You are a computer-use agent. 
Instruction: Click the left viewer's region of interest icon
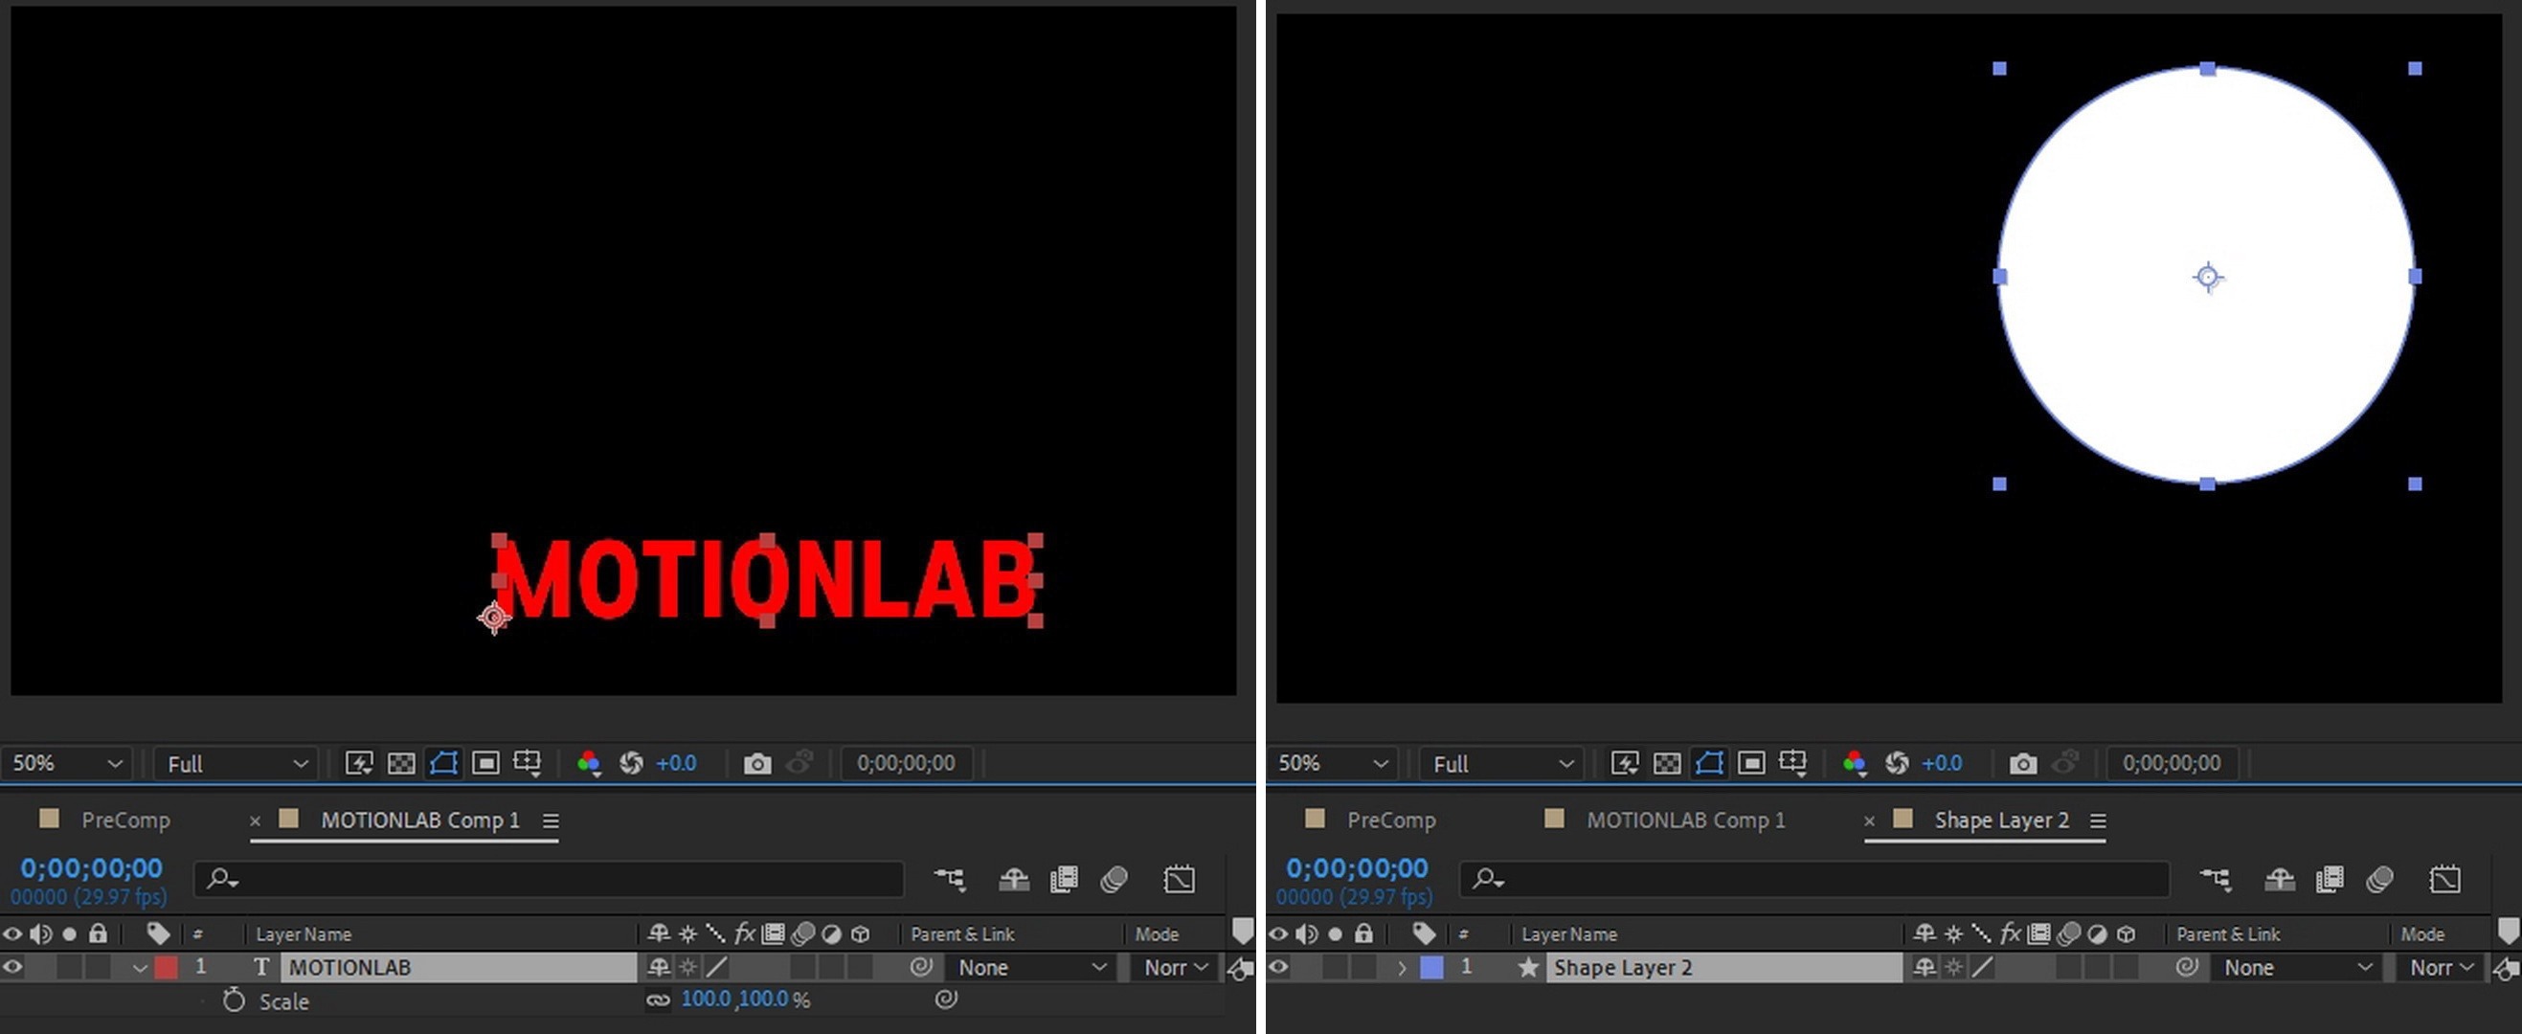click(x=485, y=763)
